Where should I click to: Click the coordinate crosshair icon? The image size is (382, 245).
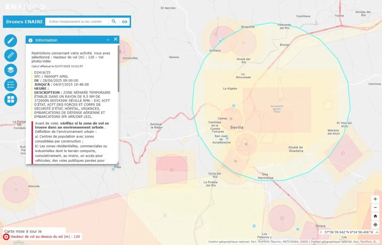pos(321,232)
